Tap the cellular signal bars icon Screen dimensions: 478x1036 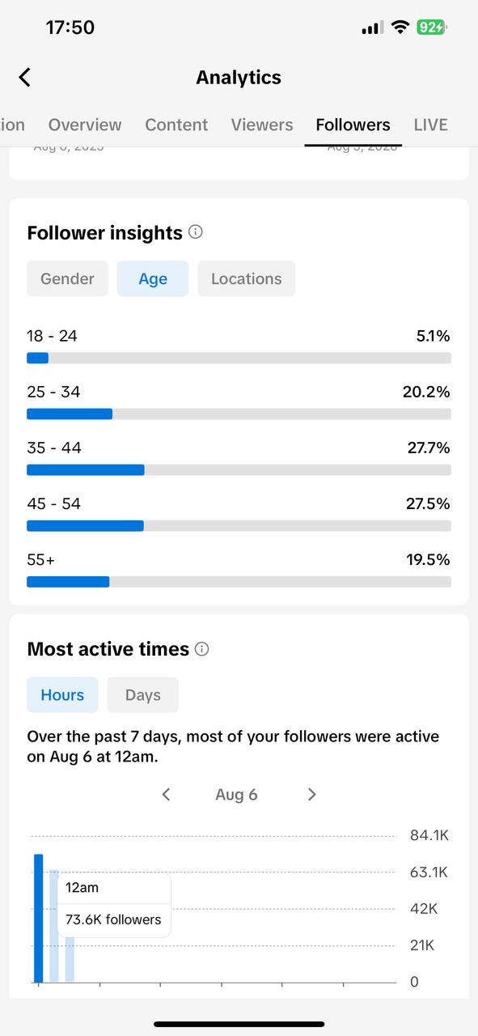coord(372,28)
